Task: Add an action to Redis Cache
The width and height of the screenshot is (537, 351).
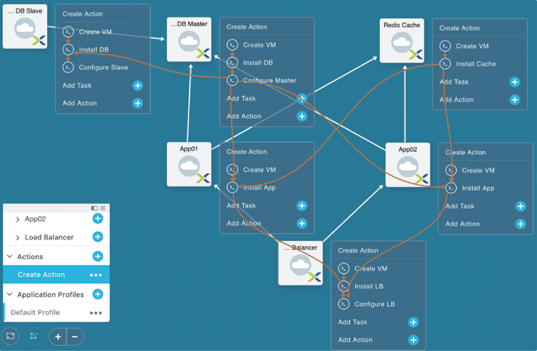Action: [x=515, y=99]
